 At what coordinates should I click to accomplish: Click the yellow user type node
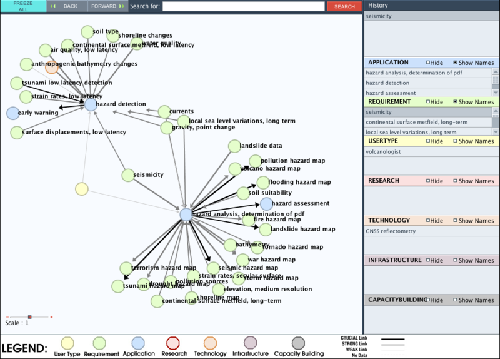click(81, 189)
